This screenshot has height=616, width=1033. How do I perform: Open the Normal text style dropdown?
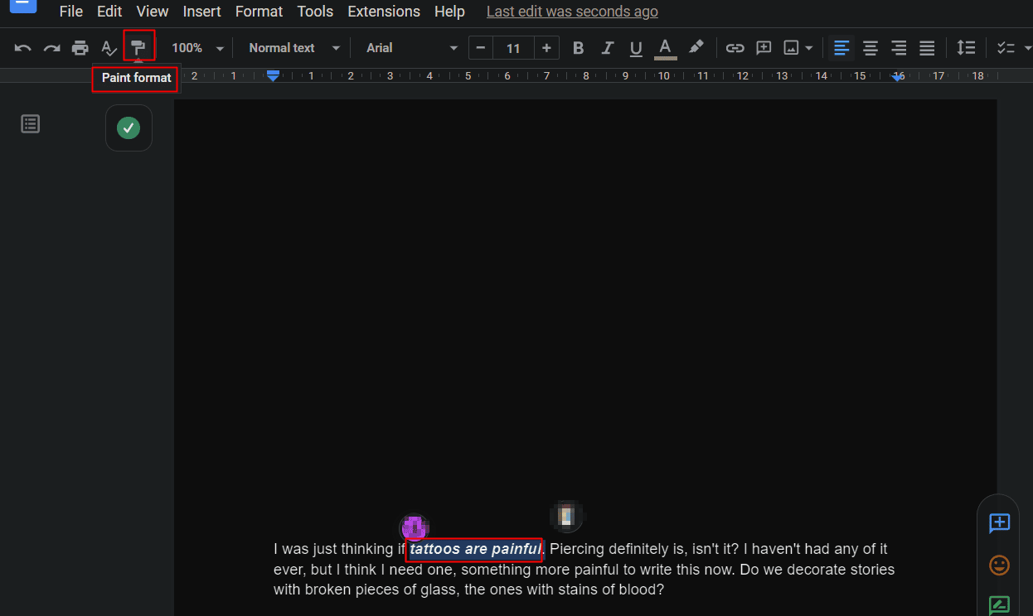click(294, 48)
